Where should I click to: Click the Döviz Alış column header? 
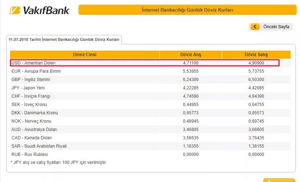(x=191, y=55)
